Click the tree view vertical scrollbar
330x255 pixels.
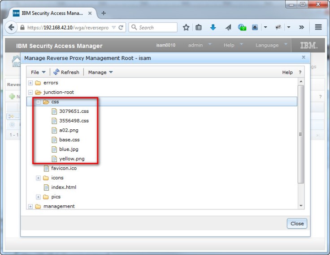pos(301,134)
